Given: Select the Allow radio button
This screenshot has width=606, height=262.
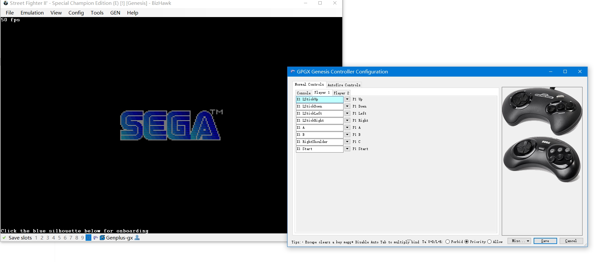Looking at the screenshot, I should [x=490, y=242].
